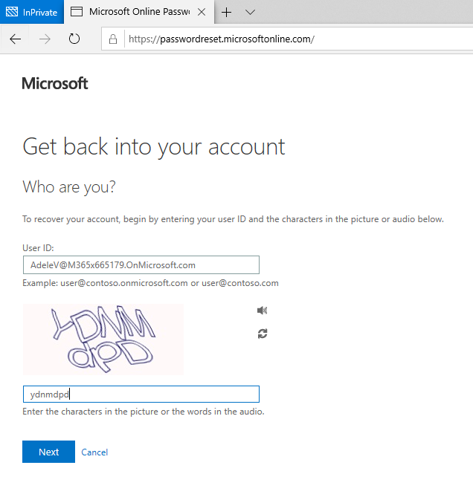Open a new tab with plus icon

[227, 13]
